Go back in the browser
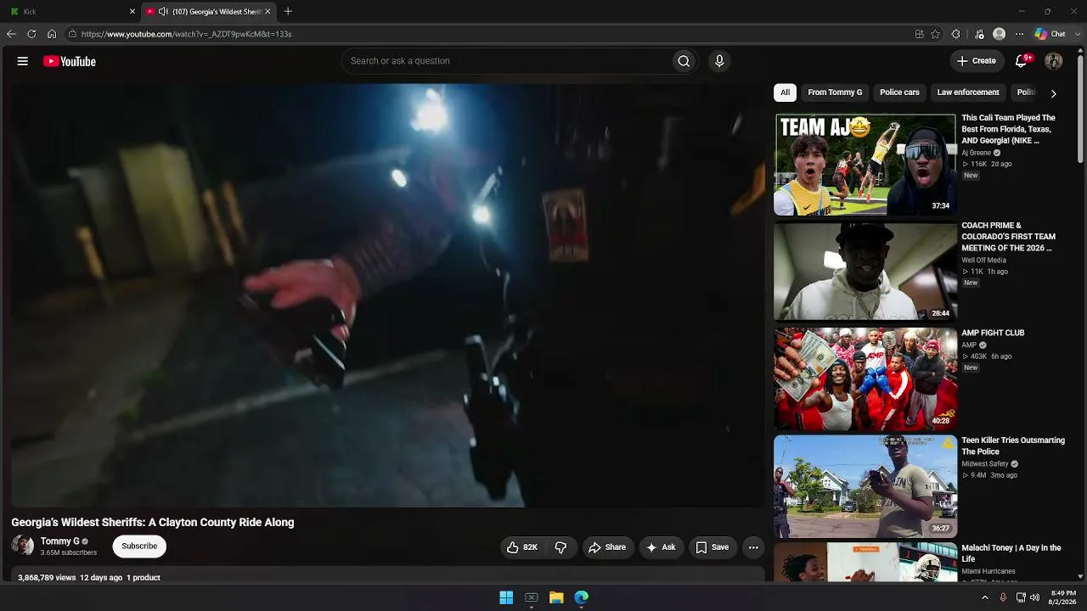This screenshot has width=1087, height=611. (x=11, y=34)
